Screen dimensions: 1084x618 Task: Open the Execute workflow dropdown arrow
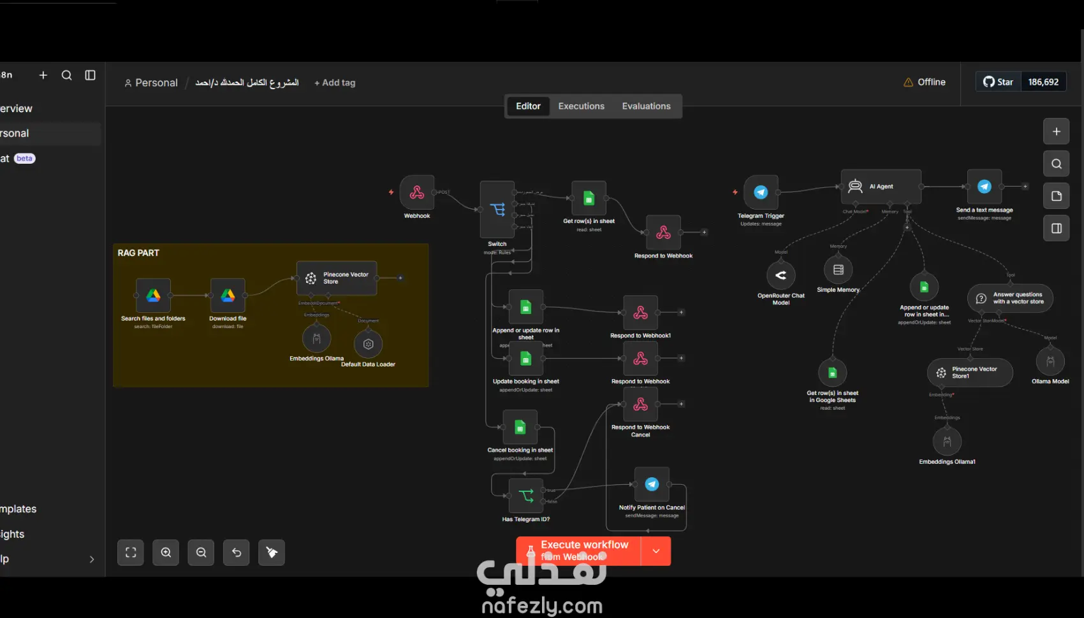656,551
